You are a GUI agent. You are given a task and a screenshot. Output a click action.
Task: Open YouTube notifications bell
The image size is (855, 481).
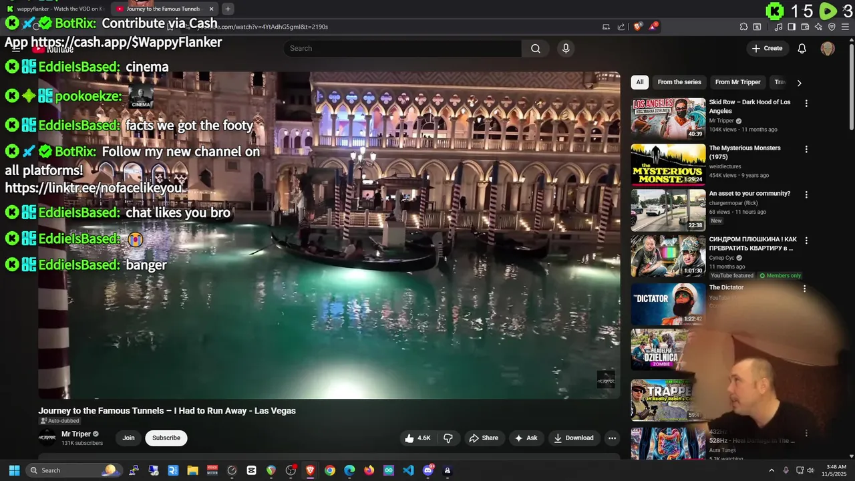[x=802, y=48]
